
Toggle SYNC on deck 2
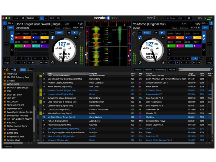pos(147,33)
